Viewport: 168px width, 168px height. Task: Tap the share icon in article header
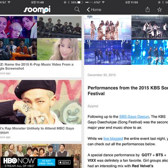point(148,10)
